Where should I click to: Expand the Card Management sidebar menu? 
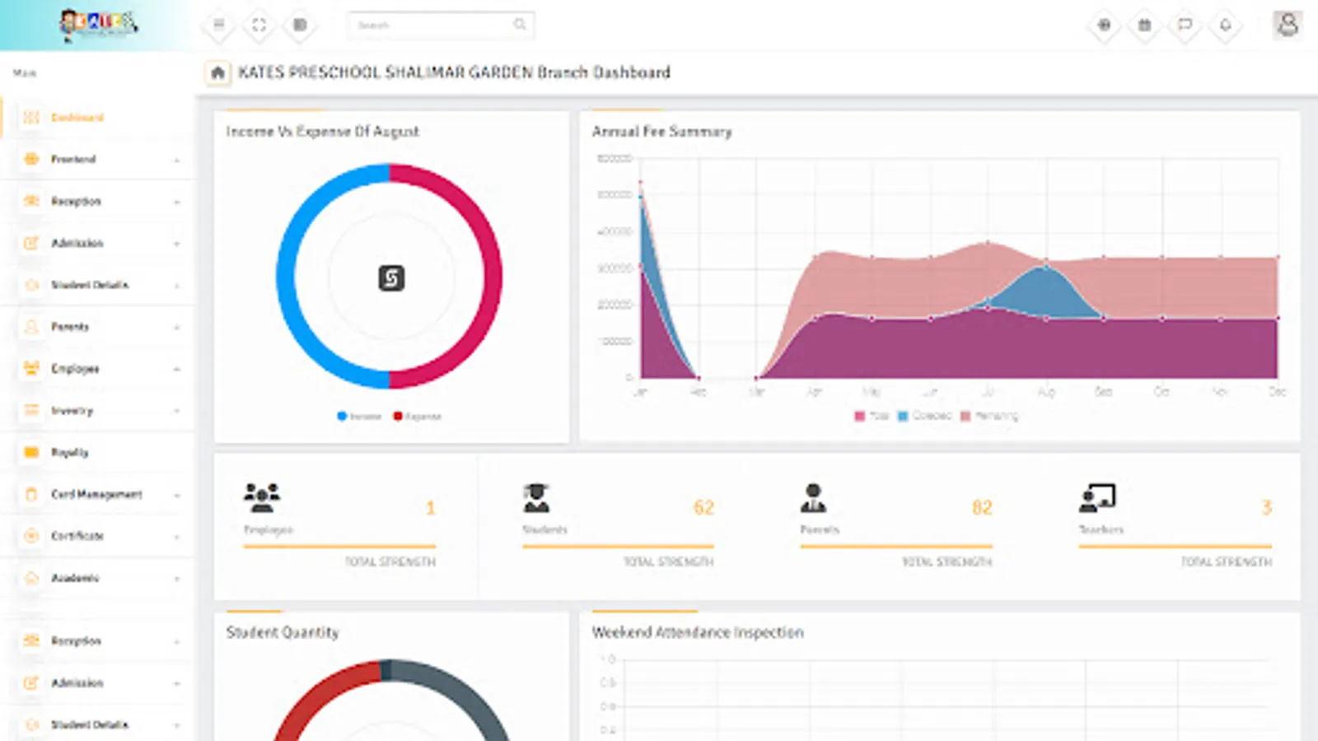[99, 494]
